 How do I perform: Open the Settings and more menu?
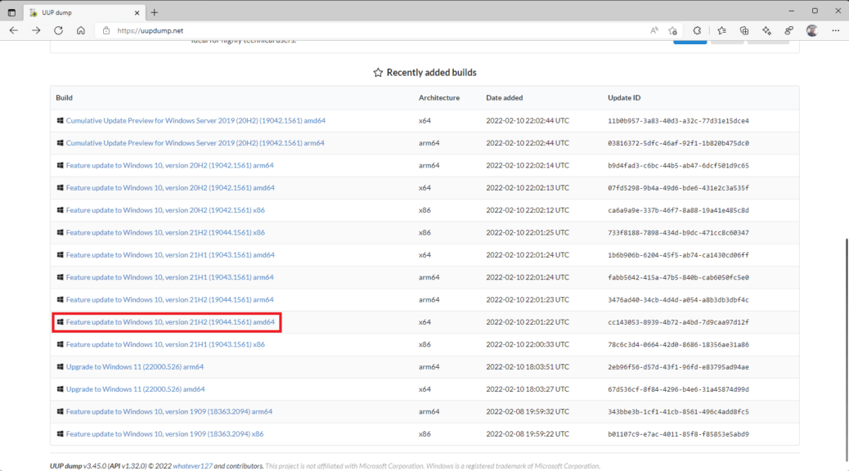[x=835, y=29]
